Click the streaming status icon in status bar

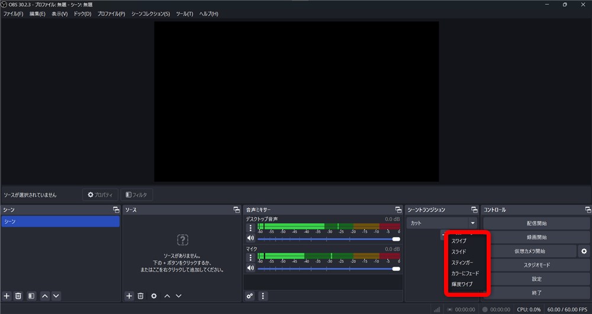450,309
